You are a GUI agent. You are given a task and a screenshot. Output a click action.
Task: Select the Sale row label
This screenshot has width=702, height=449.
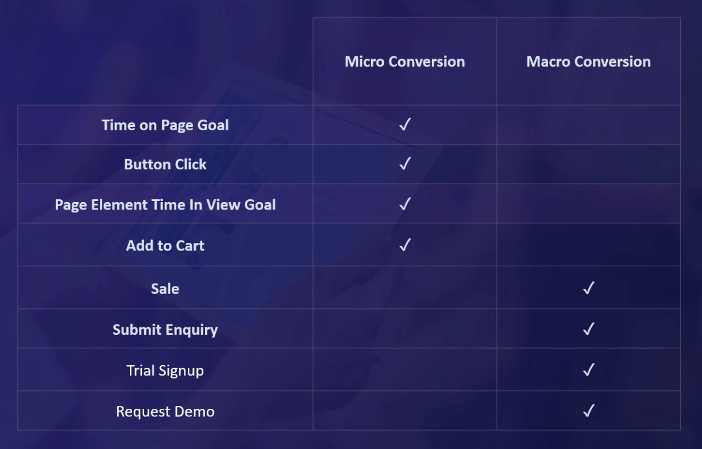(165, 289)
